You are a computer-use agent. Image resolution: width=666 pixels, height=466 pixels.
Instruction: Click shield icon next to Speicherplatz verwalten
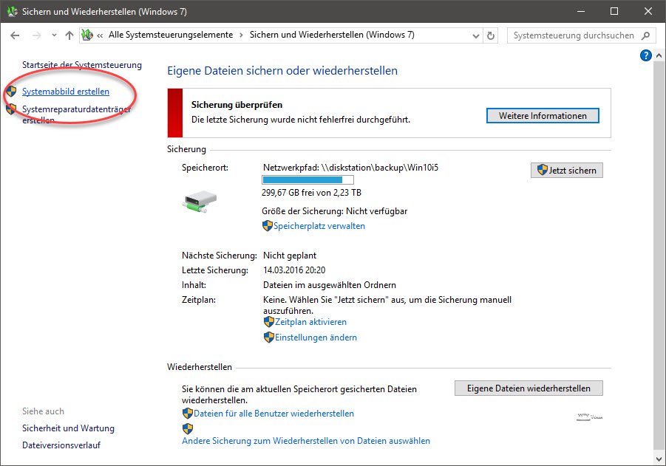point(267,226)
